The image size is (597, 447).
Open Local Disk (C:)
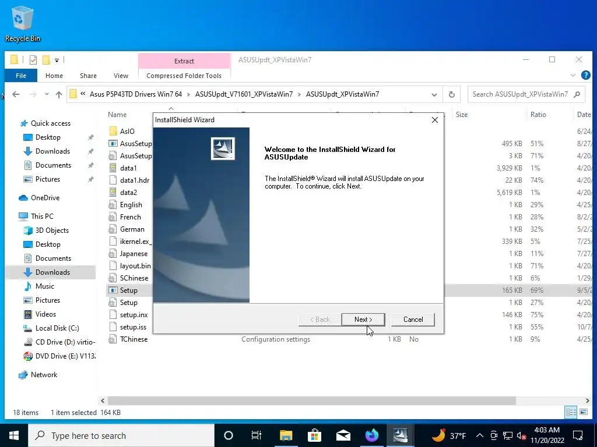(x=57, y=328)
